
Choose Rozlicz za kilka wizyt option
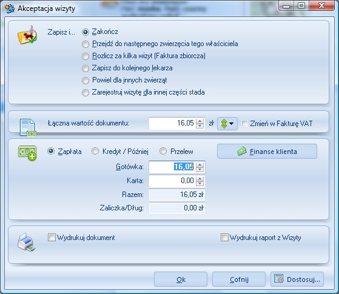(86, 56)
